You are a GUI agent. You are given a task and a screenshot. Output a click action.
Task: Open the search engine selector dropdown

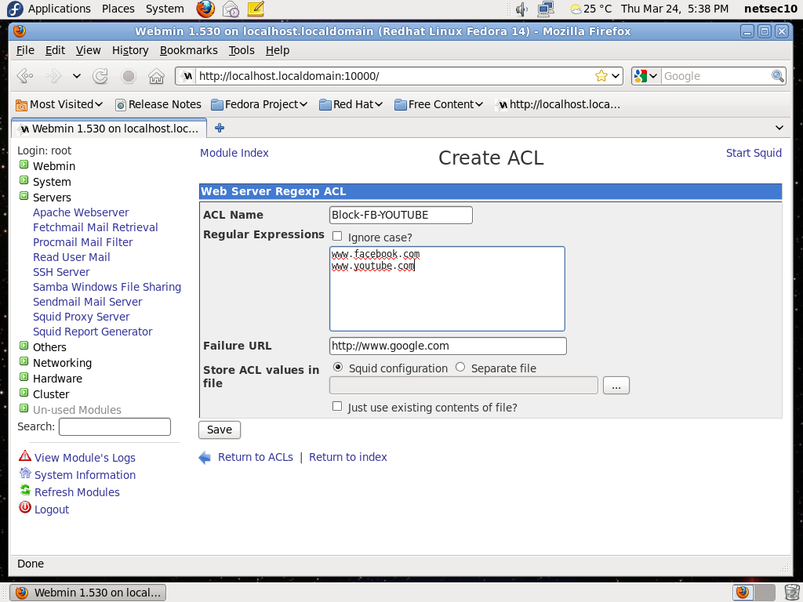(646, 76)
